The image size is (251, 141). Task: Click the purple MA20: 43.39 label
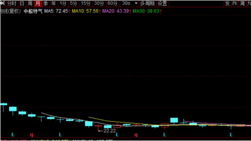116,11
